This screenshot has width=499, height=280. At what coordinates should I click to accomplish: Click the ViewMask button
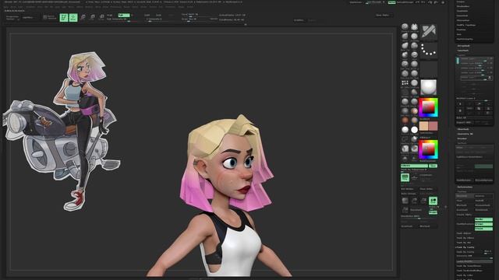click(465, 196)
